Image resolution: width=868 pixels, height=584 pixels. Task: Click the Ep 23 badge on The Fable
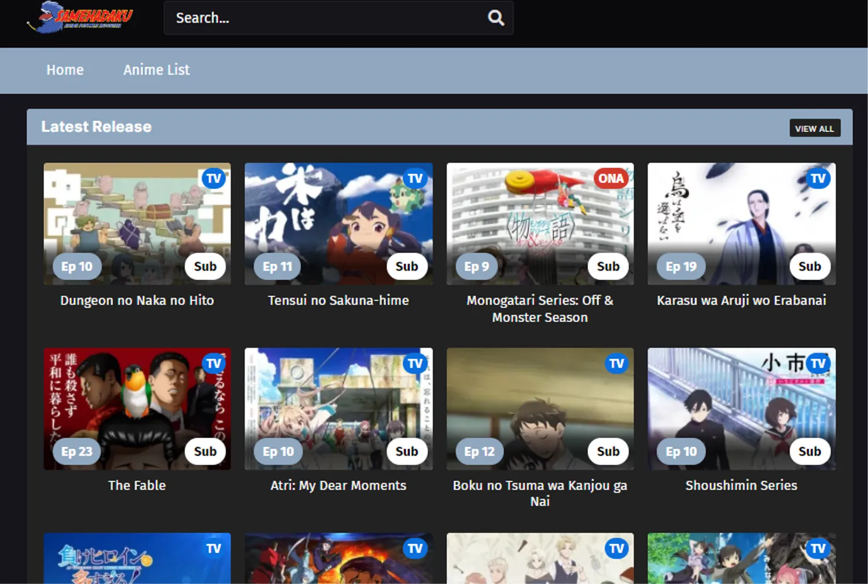coord(77,452)
